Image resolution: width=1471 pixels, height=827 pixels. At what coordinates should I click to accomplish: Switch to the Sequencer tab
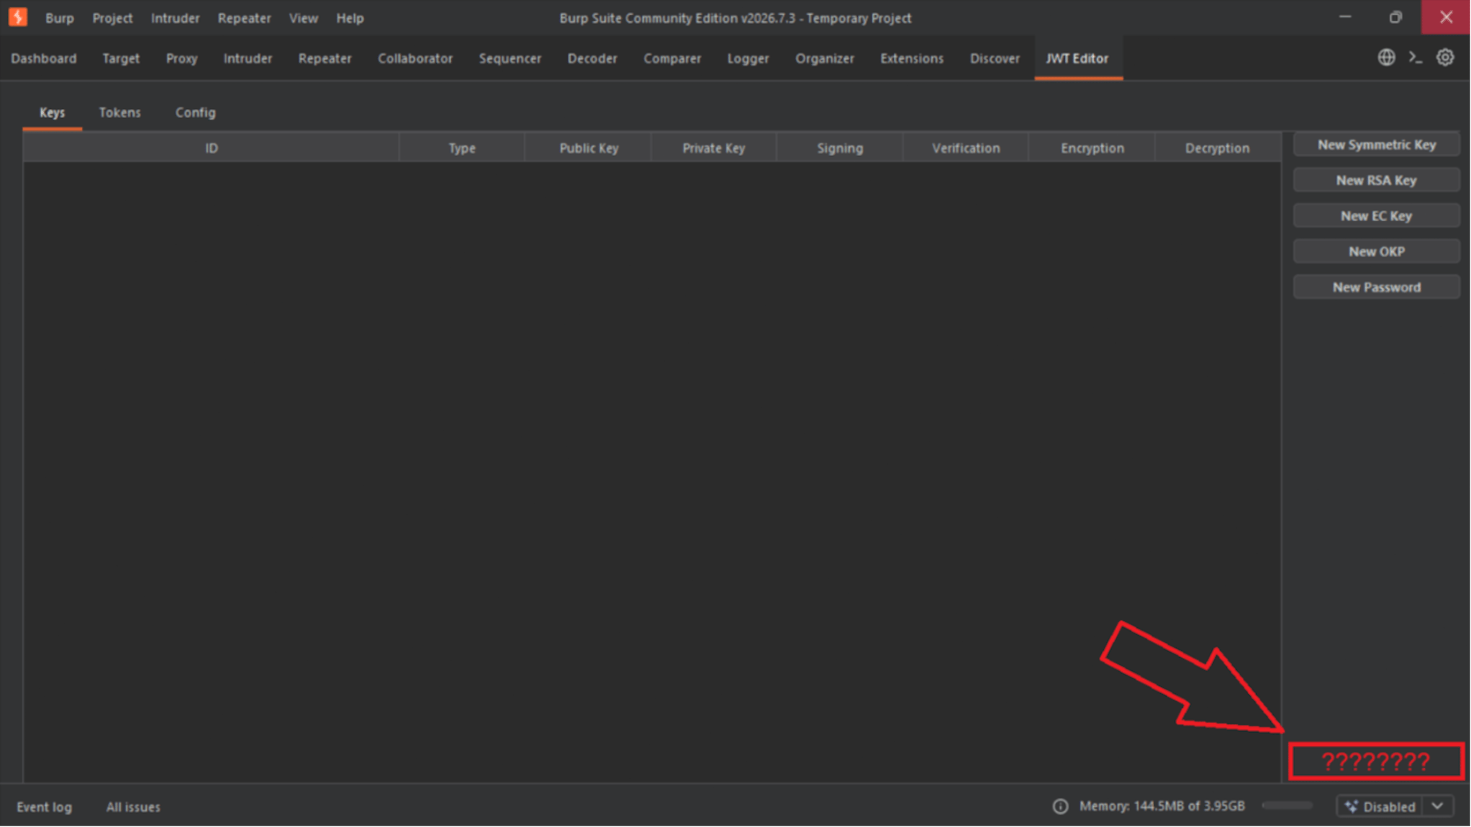coord(510,58)
